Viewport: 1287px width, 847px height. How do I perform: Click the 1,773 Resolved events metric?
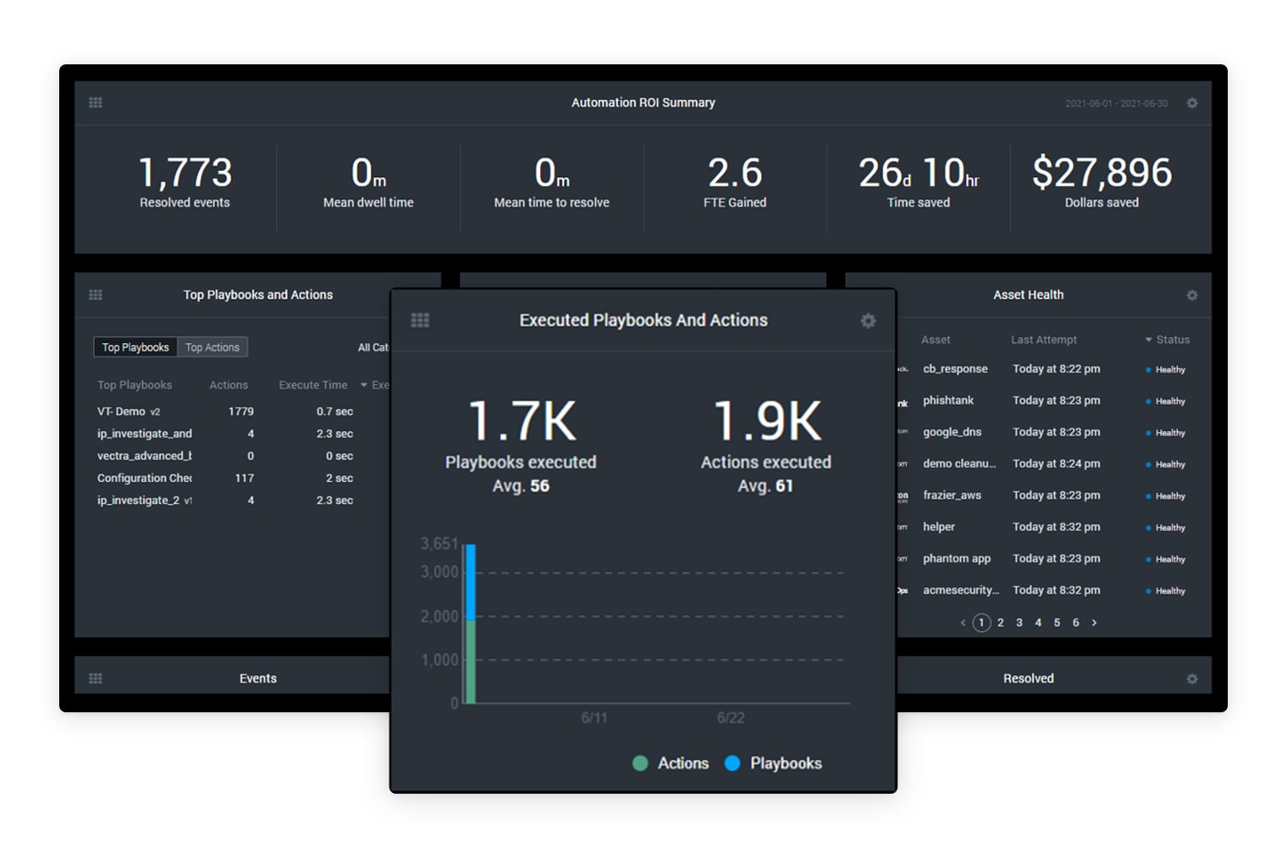pos(185,181)
